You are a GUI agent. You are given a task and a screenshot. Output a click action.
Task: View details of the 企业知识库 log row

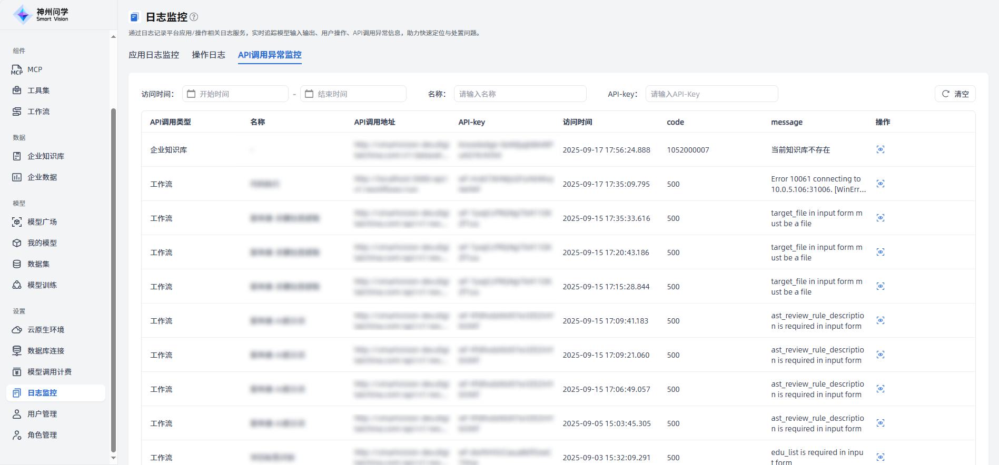[880, 150]
